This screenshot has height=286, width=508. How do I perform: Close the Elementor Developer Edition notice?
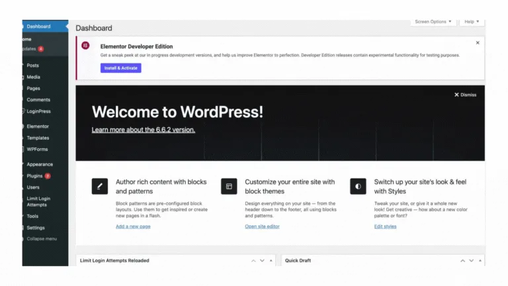[478, 43]
